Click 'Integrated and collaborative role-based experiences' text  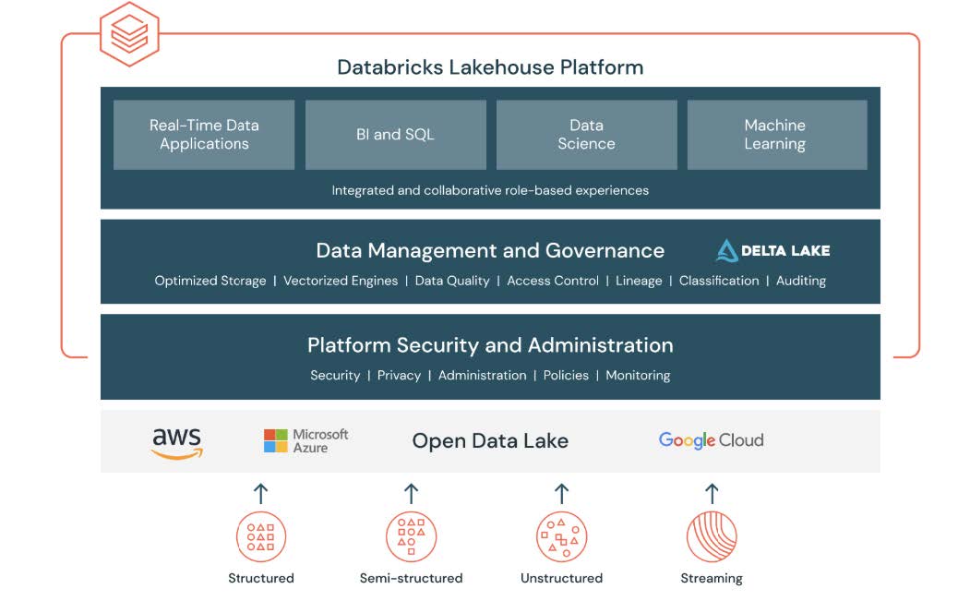coord(490,190)
